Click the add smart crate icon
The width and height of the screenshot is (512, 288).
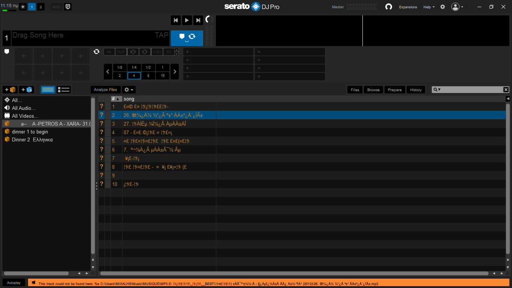27,90
